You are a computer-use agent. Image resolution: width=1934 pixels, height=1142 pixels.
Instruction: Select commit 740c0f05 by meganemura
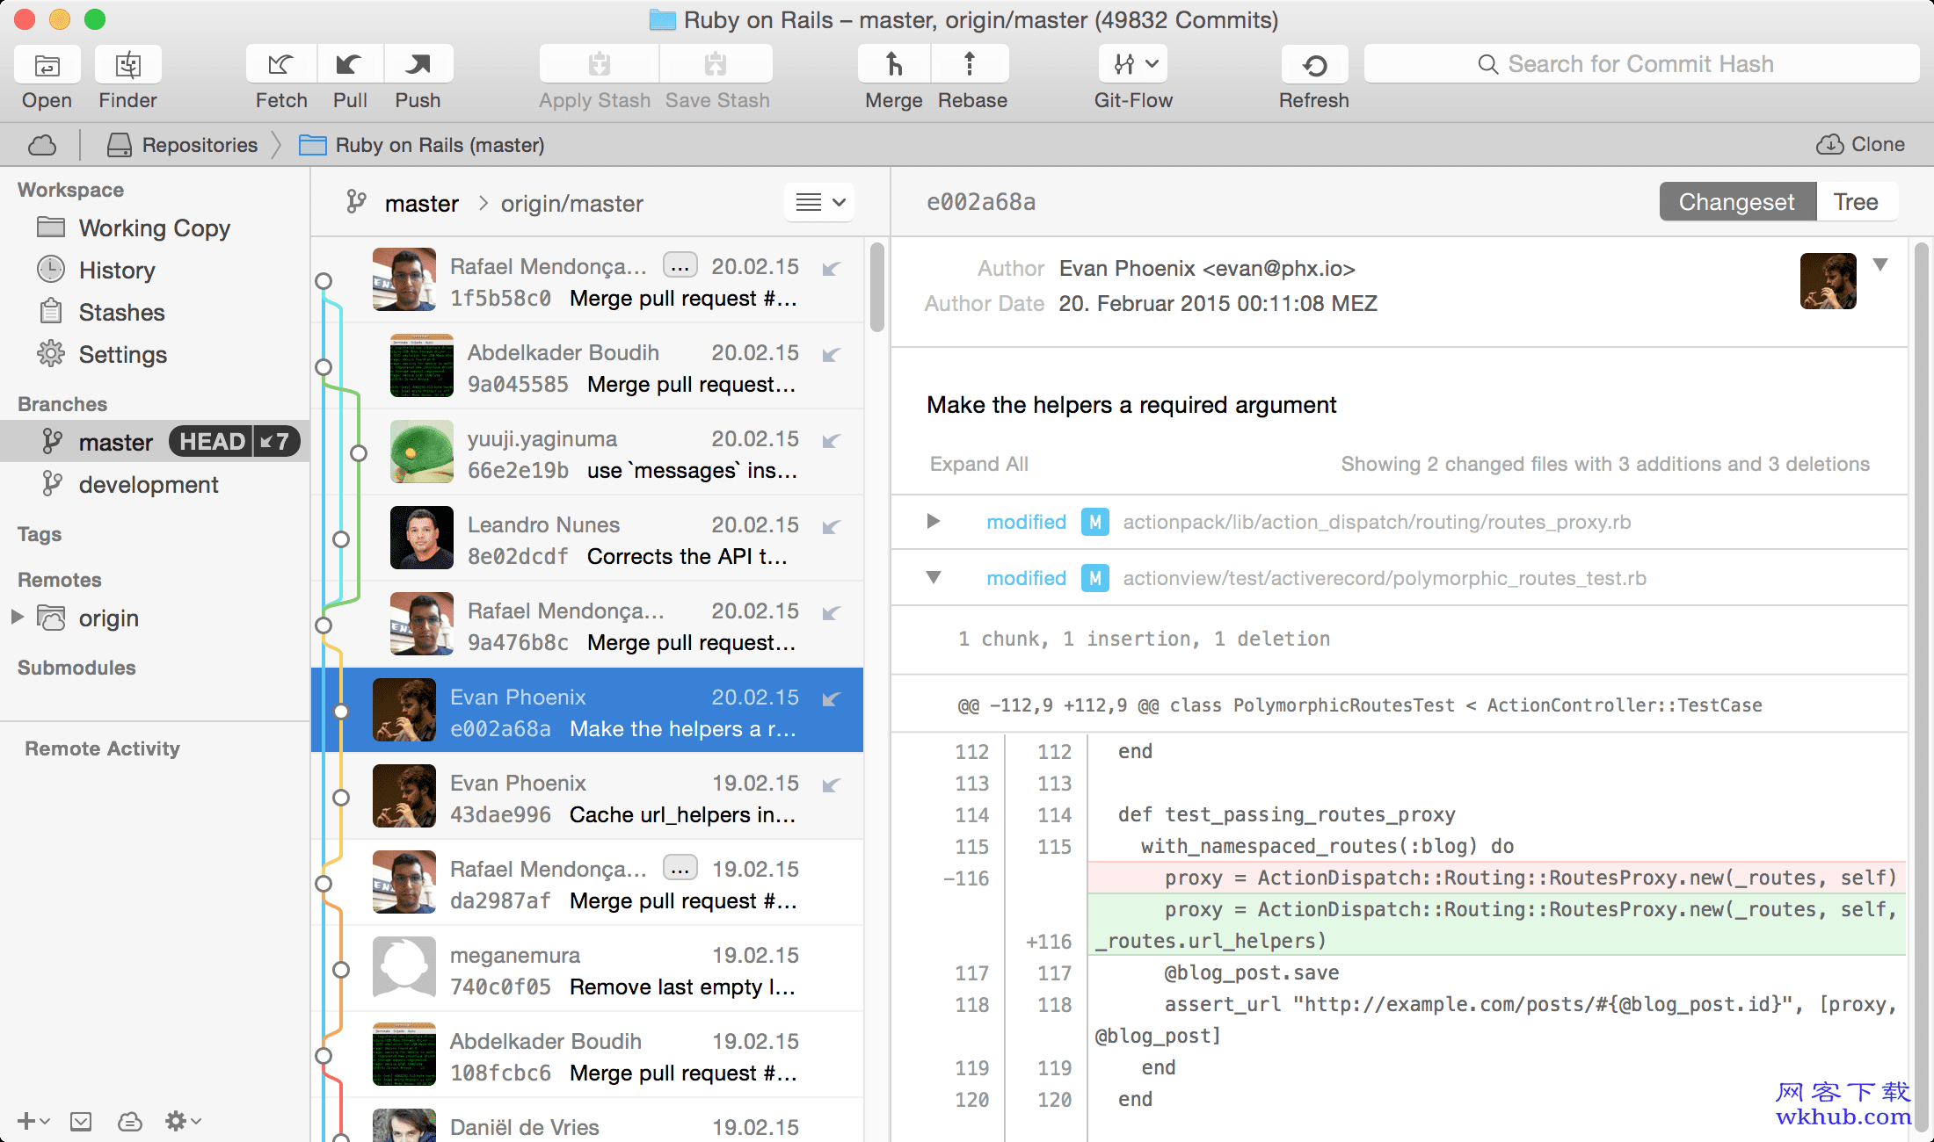coord(587,970)
